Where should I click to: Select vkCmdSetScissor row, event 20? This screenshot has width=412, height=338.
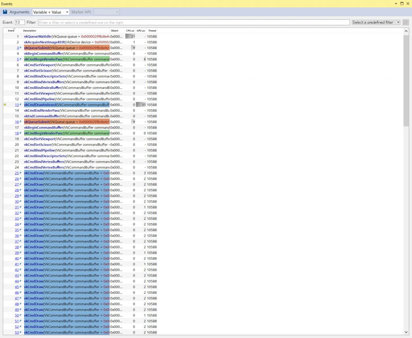click(x=80, y=145)
